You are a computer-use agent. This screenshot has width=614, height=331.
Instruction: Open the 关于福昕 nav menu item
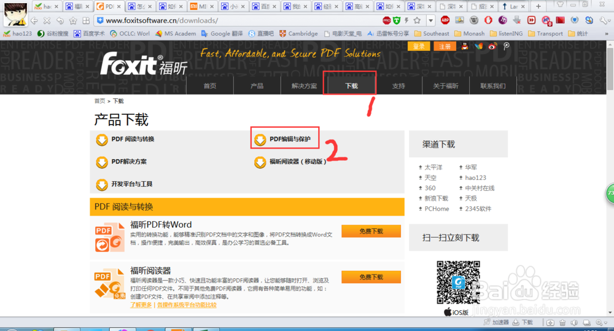click(x=446, y=86)
